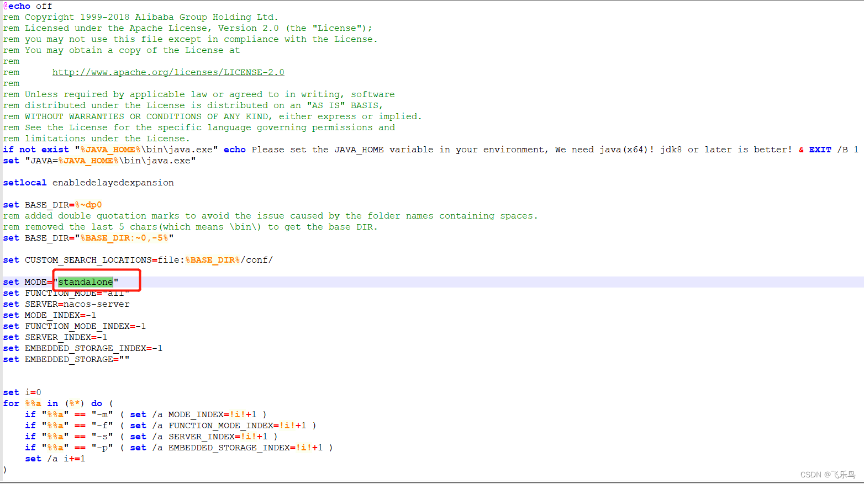This screenshot has height=484, width=864.
Task: Click the set MODE line
Action: point(33,281)
